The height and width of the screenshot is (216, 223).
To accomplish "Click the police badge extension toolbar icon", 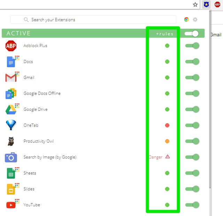I will [x=206, y=5].
